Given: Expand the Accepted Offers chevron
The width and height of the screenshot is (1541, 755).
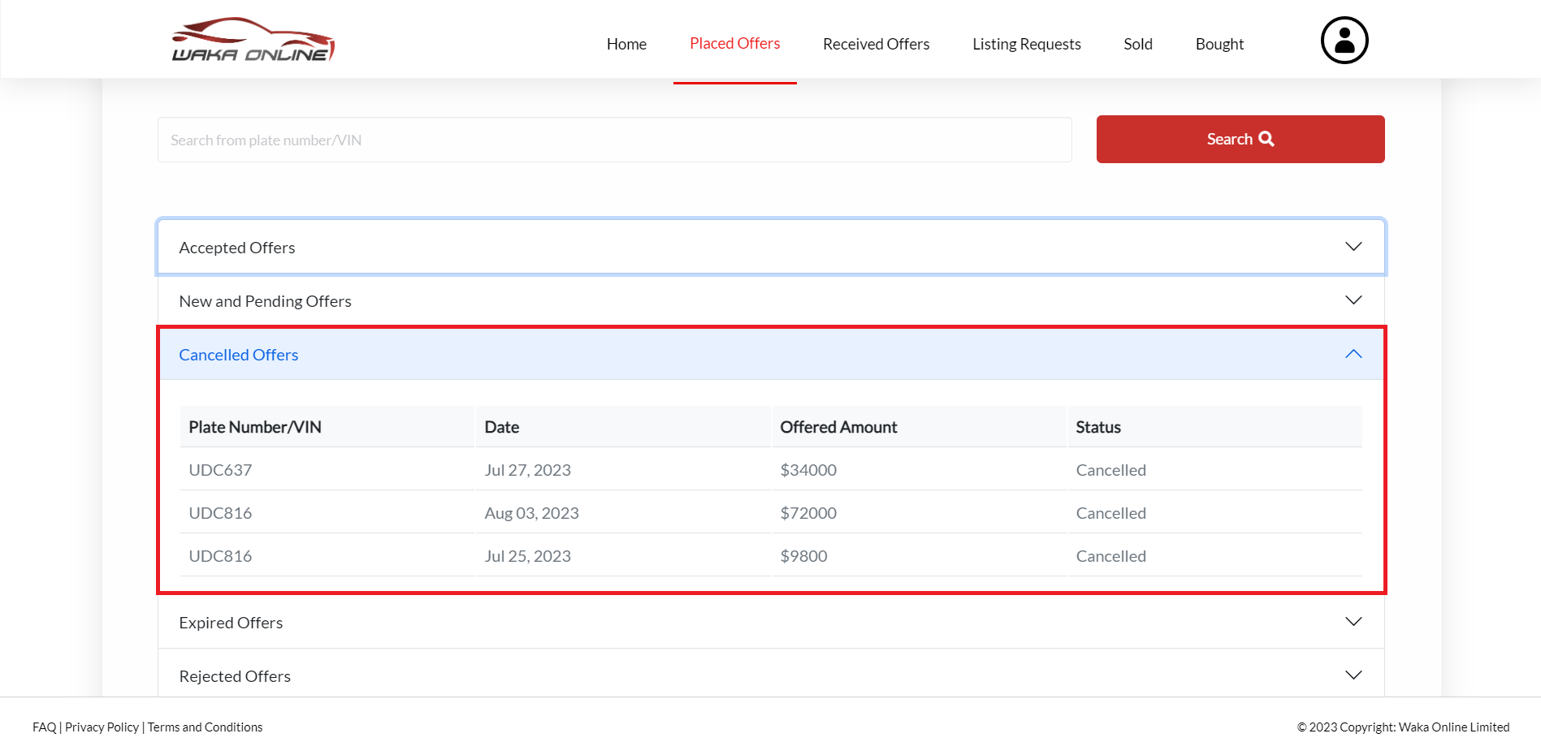Looking at the screenshot, I should point(1353,247).
